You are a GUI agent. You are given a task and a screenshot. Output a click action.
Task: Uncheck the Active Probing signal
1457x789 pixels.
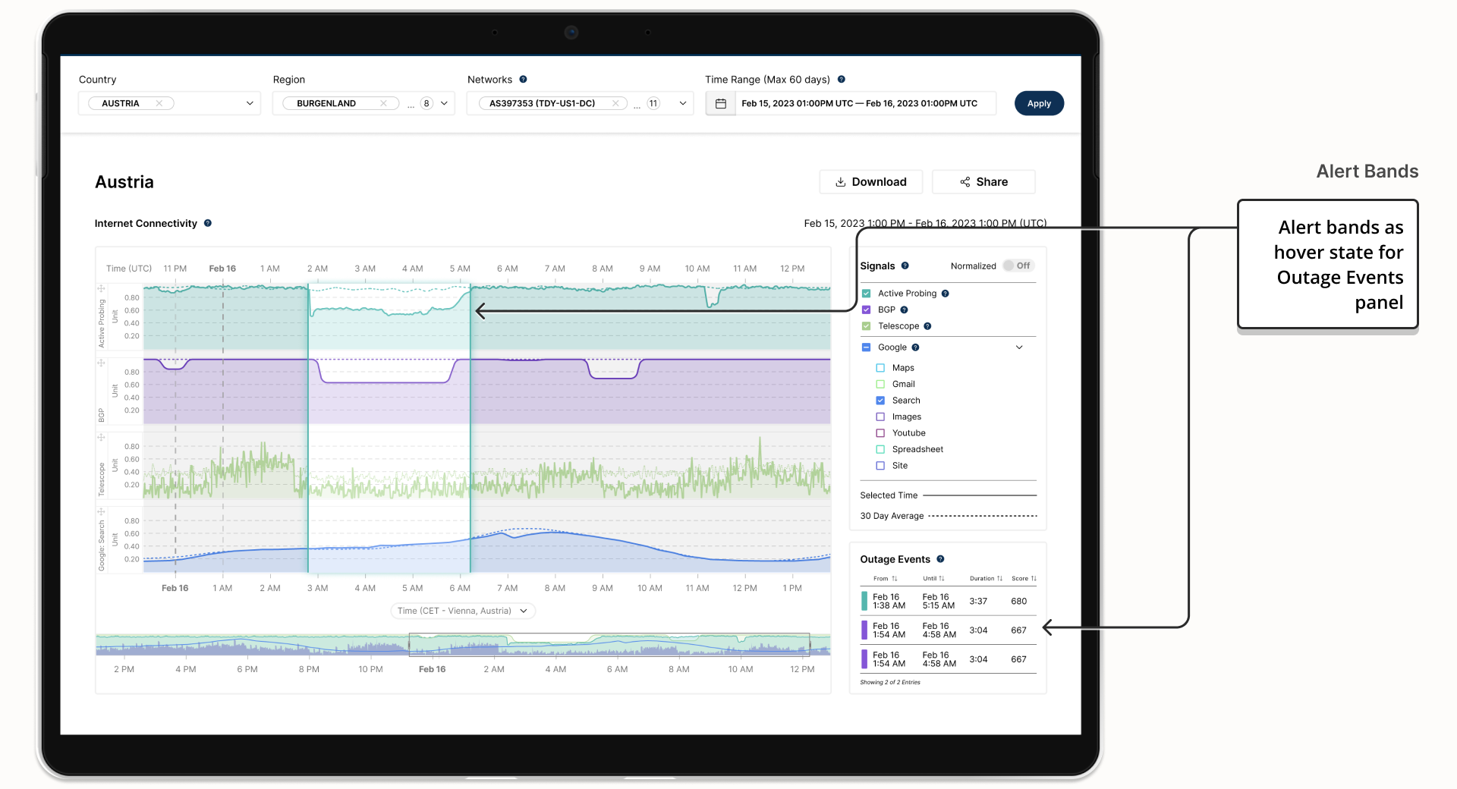pyautogui.click(x=866, y=294)
